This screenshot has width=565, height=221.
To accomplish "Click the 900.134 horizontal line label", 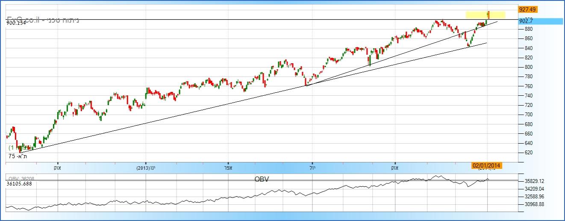I will point(16,24).
